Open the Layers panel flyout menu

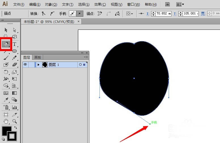86,57
